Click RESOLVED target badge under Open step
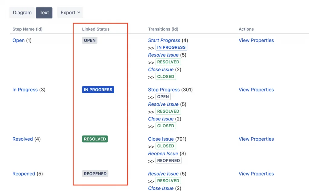The width and height of the screenshot is (309, 191). (x=168, y=62)
